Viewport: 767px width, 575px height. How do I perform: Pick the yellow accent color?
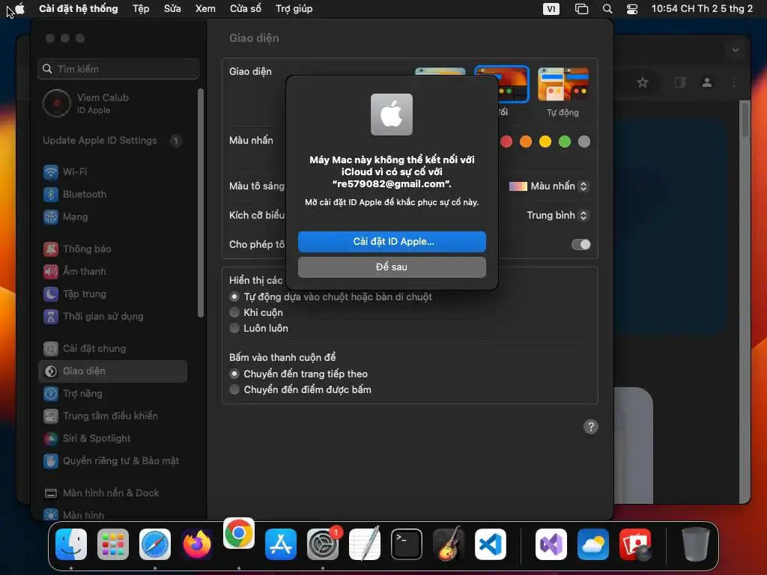coord(545,142)
